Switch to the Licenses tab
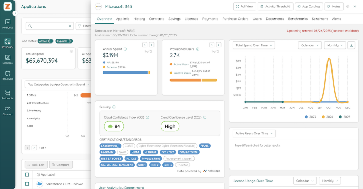The image size is (363, 189). 191,19
